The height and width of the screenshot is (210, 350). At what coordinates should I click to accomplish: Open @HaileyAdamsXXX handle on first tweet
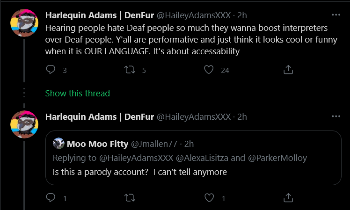[194, 15]
